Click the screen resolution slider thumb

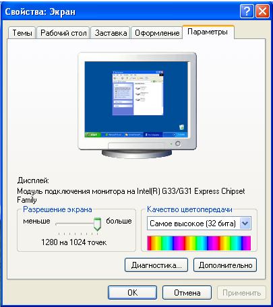97,224
